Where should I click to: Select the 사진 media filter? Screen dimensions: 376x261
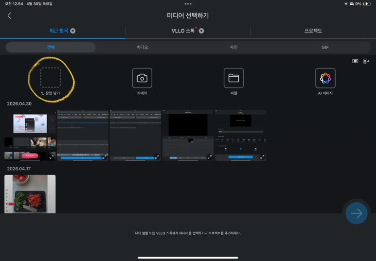click(x=234, y=47)
